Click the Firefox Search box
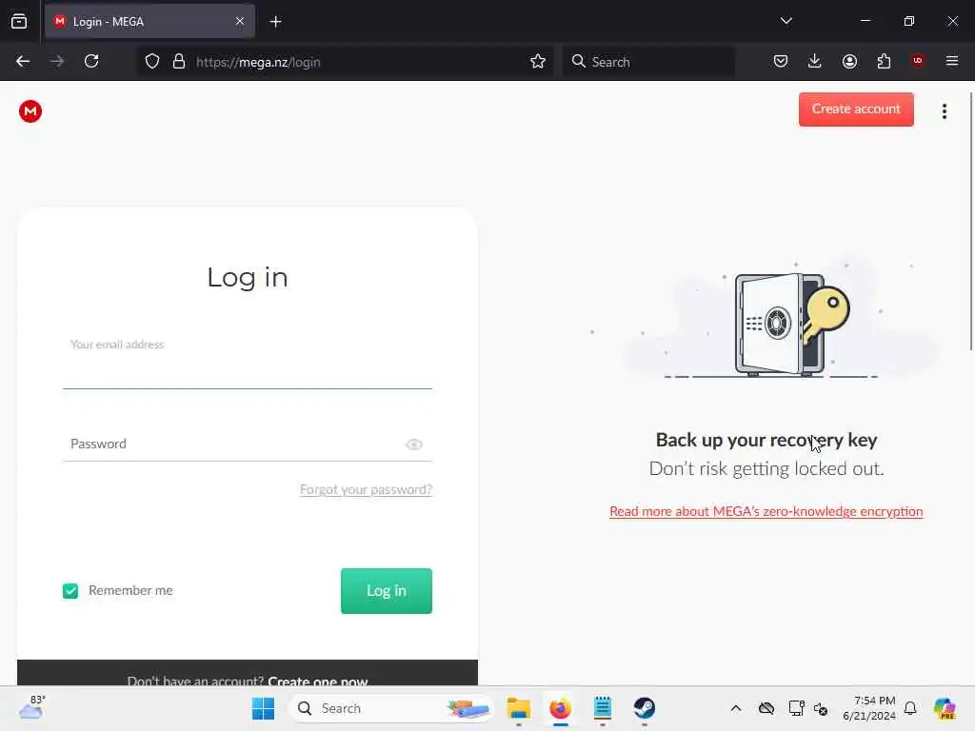Image resolution: width=975 pixels, height=731 pixels. pos(648,62)
